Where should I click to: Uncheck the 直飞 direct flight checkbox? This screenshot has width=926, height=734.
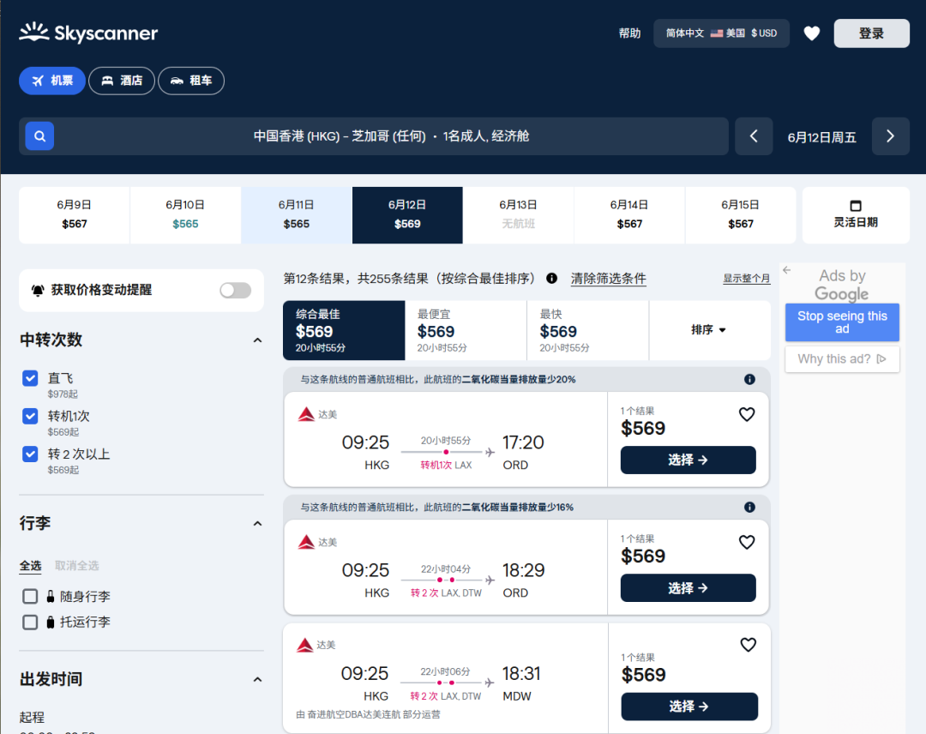coord(30,378)
